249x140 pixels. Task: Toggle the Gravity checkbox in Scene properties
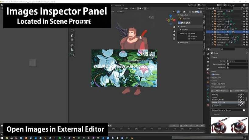pos(213,75)
